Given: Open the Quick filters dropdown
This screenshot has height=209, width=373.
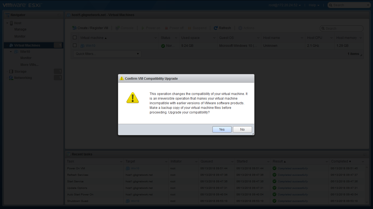Looking at the screenshot, I should pos(107,54).
